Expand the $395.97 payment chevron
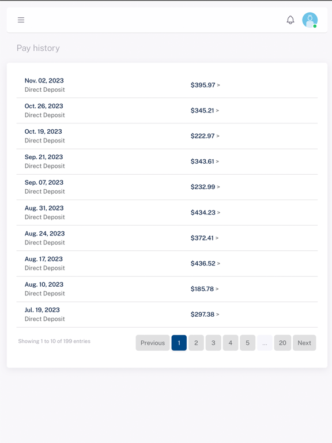 point(218,85)
